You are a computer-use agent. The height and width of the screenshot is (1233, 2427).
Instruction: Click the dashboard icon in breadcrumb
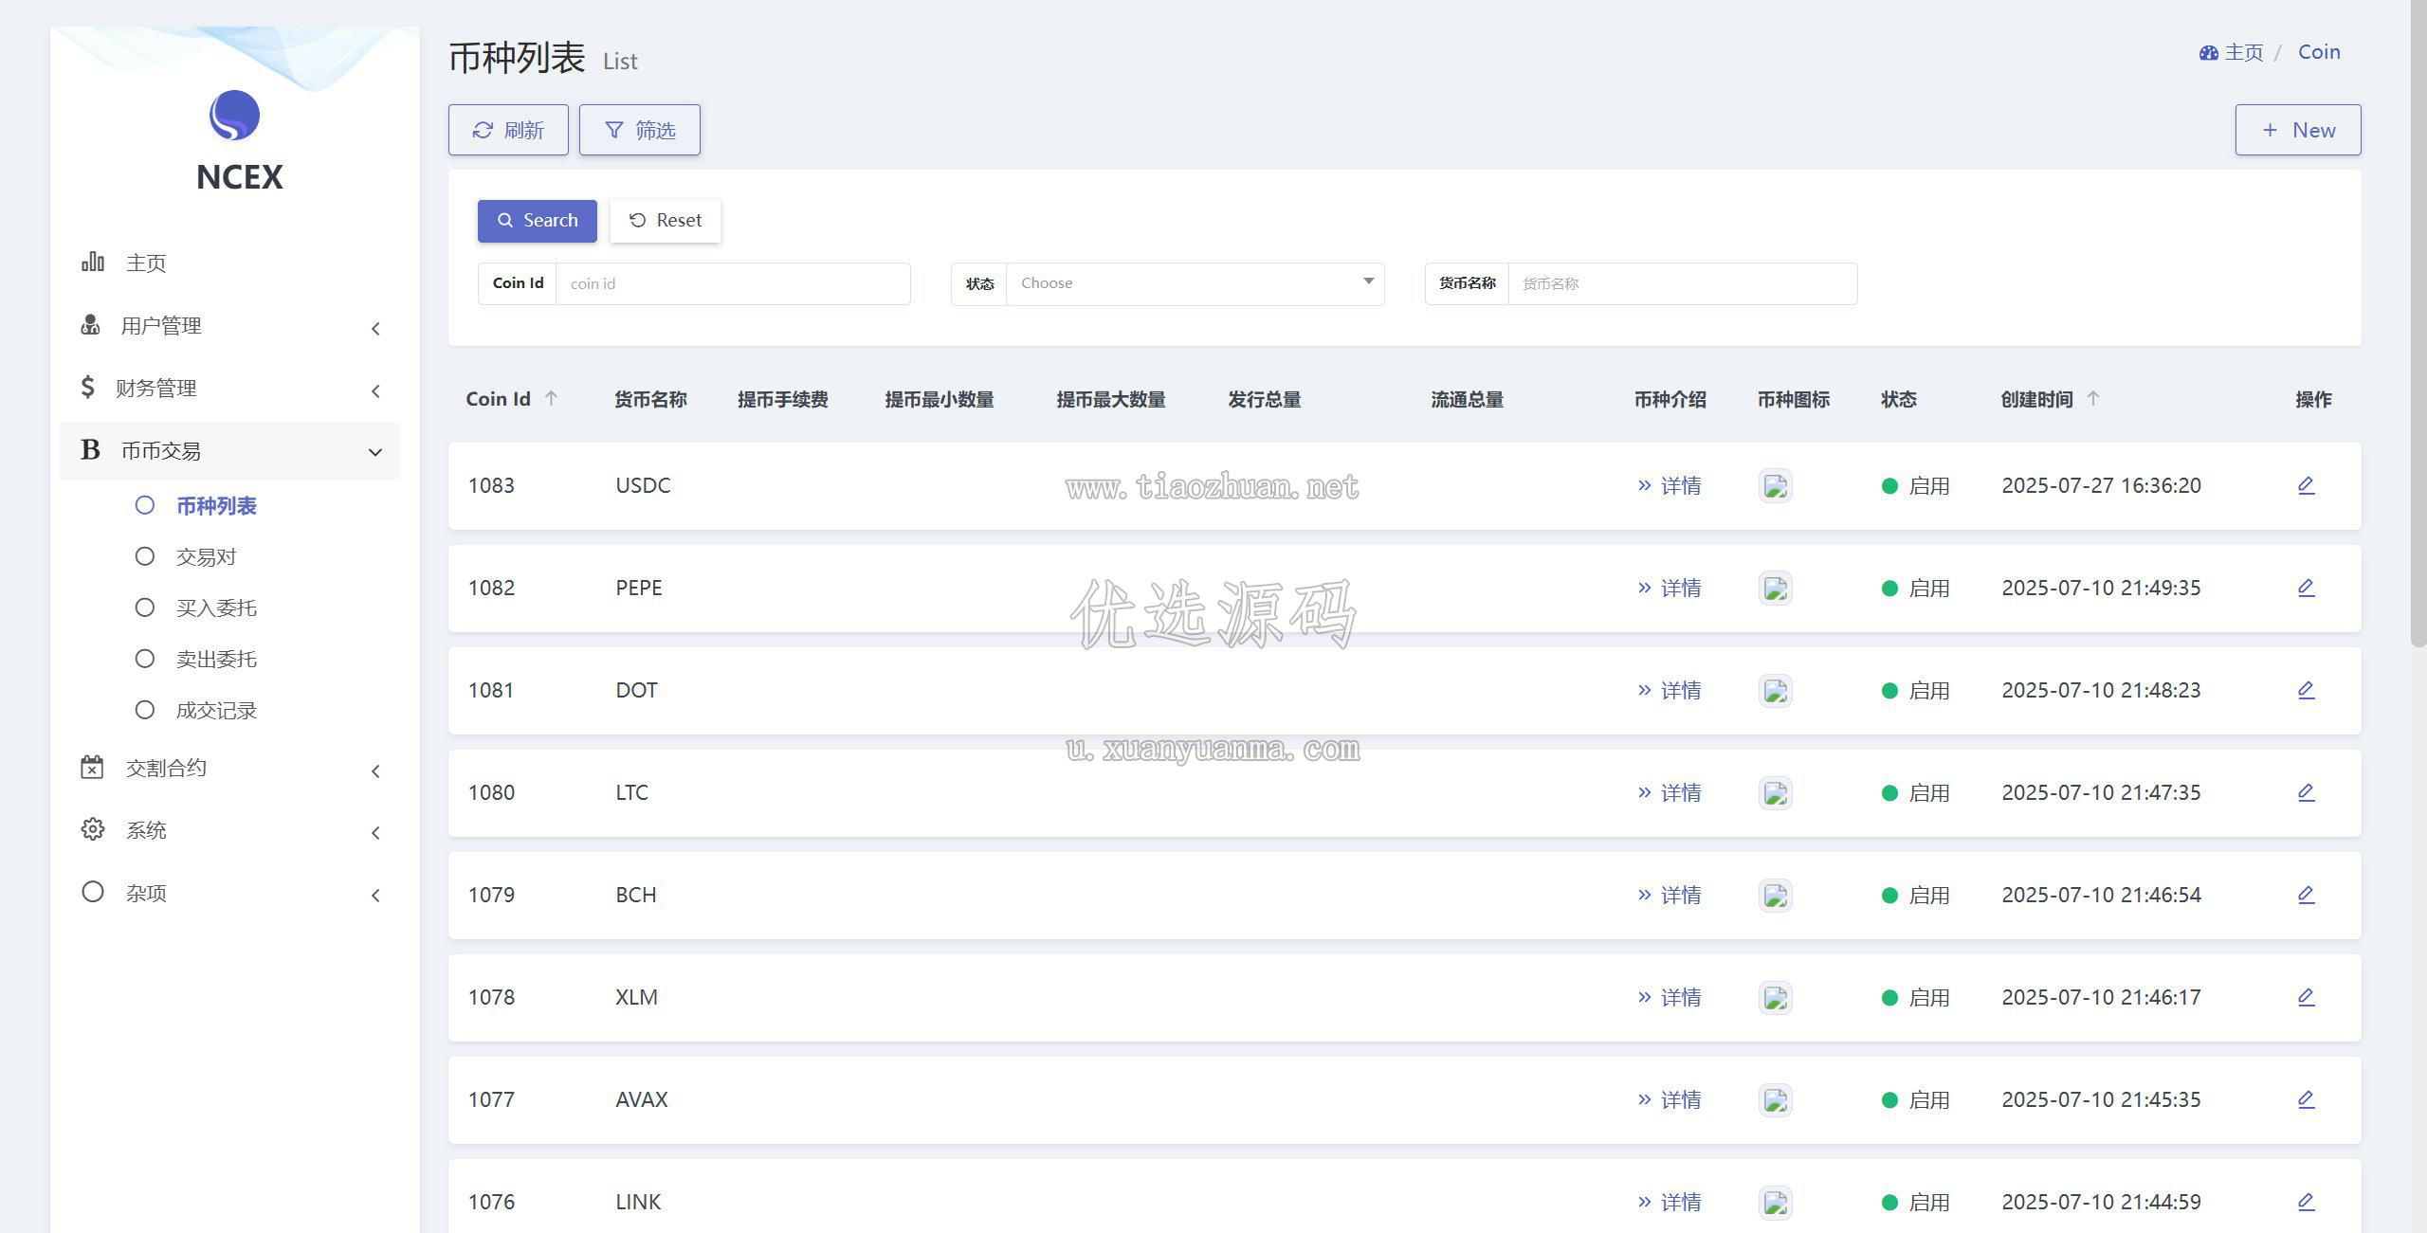(x=2209, y=53)
